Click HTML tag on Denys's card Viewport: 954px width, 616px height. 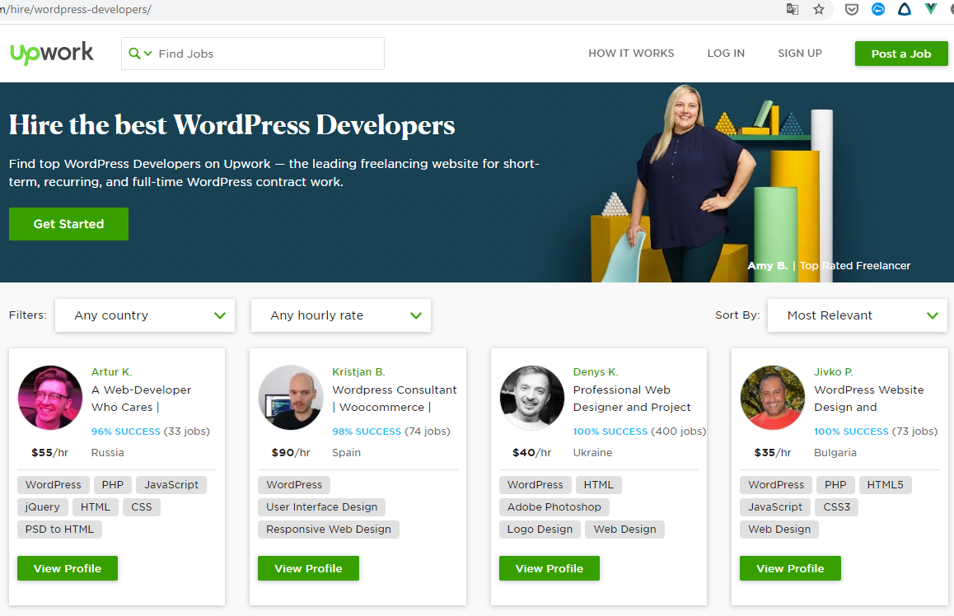click(599, 485)
